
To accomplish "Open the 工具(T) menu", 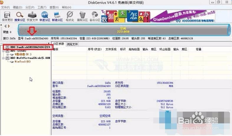I will pyautogui.click(x=42, y=7).
